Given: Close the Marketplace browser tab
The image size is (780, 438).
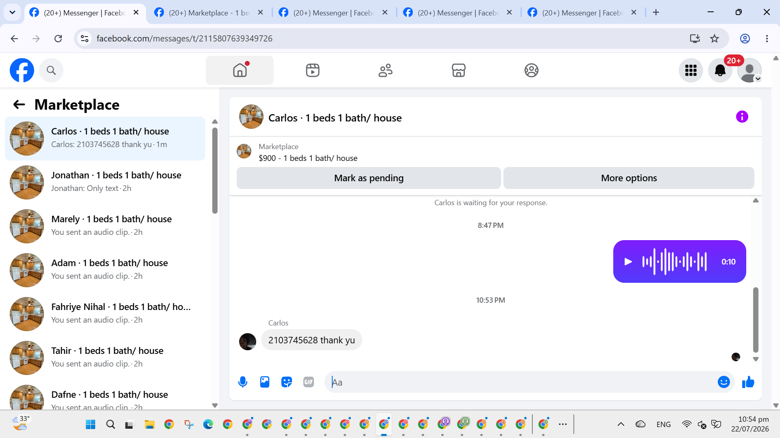Looking at the screenshot, I should tap(261, 13).
